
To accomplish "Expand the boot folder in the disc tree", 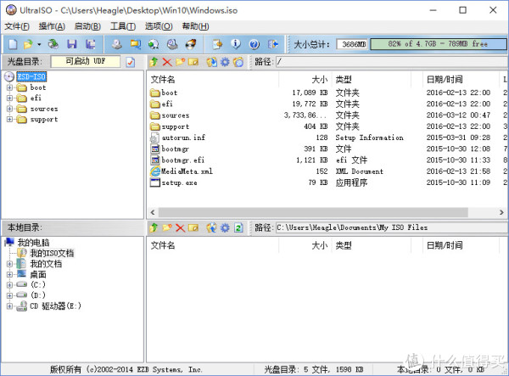I will pyautogui.click(x=9, y=87).
